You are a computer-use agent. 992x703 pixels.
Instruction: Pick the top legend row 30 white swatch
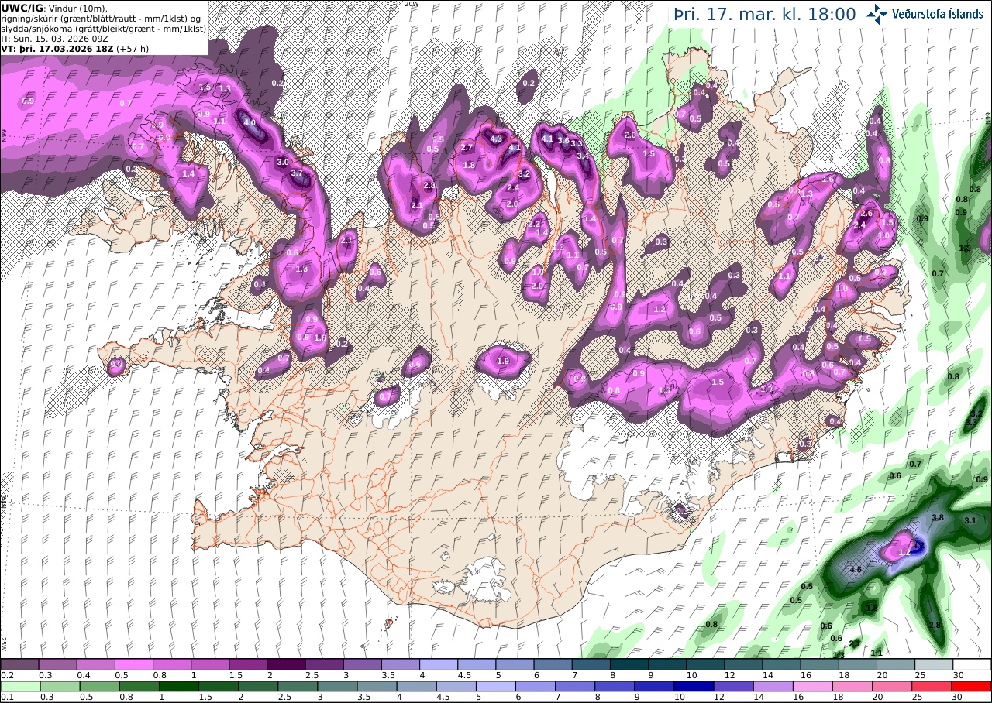click(972, 664)
